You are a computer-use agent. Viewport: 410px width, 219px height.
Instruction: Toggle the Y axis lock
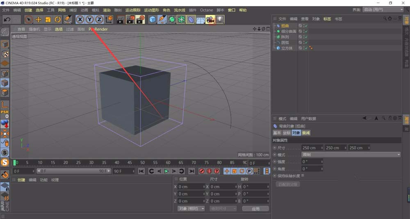(x=90, y=19)
